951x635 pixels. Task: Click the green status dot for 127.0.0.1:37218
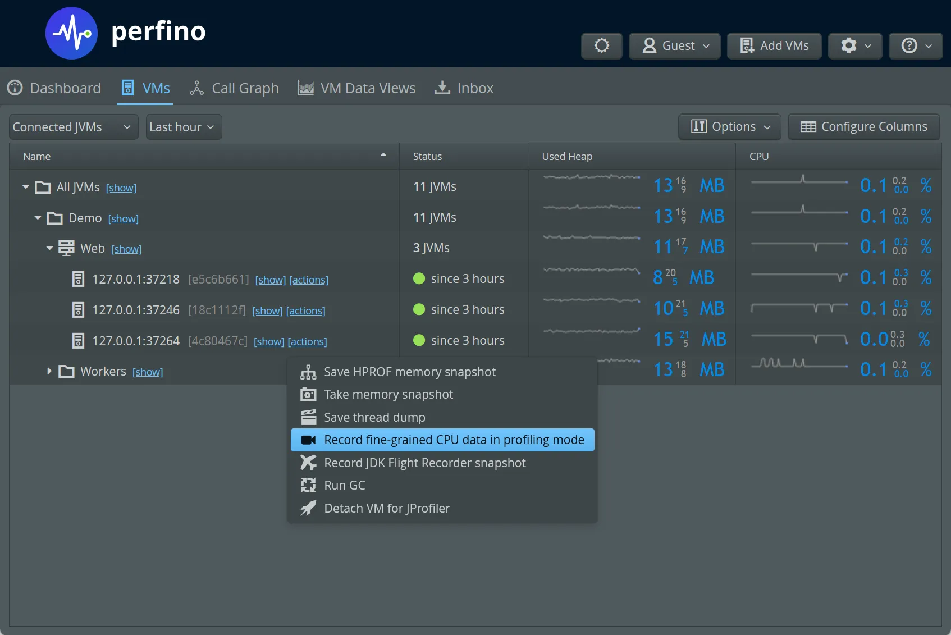419,278
